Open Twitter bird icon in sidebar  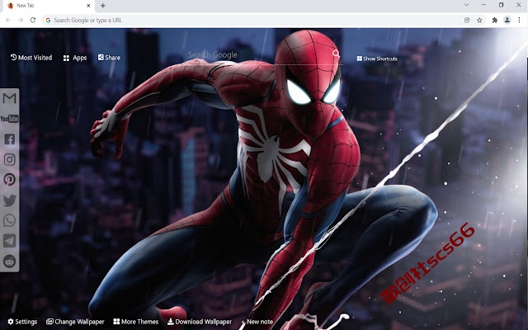tap(9, 200)
